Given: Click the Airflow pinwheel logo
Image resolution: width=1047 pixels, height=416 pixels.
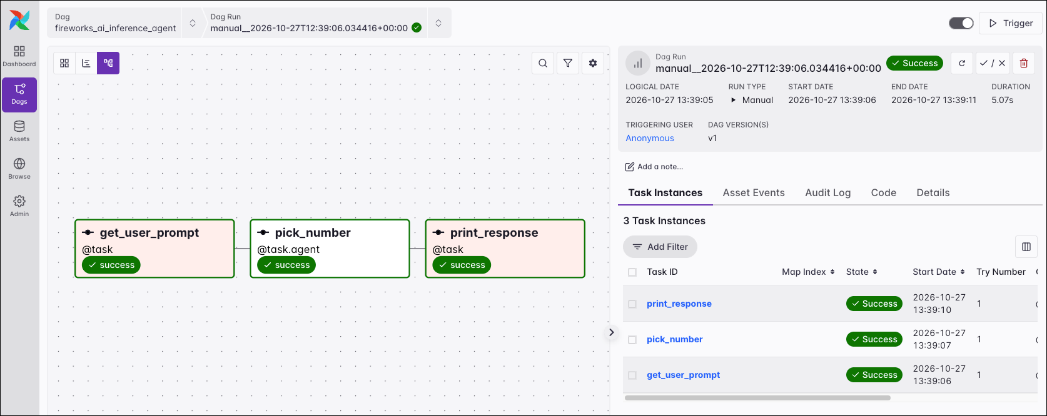Looking at the screenshot, I should click(19, 21).
